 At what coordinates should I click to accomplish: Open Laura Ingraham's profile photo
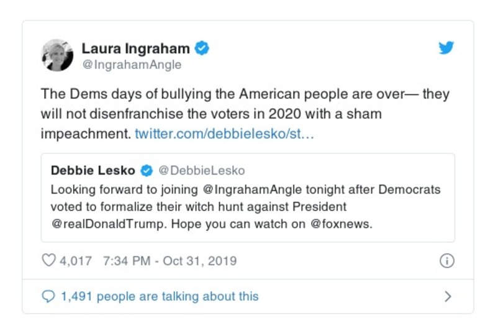[x=58, y=55]
